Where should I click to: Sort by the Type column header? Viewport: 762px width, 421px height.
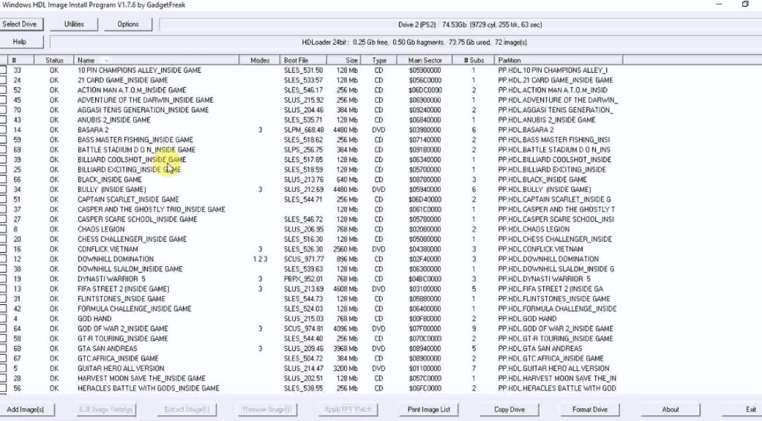(378, 60)
